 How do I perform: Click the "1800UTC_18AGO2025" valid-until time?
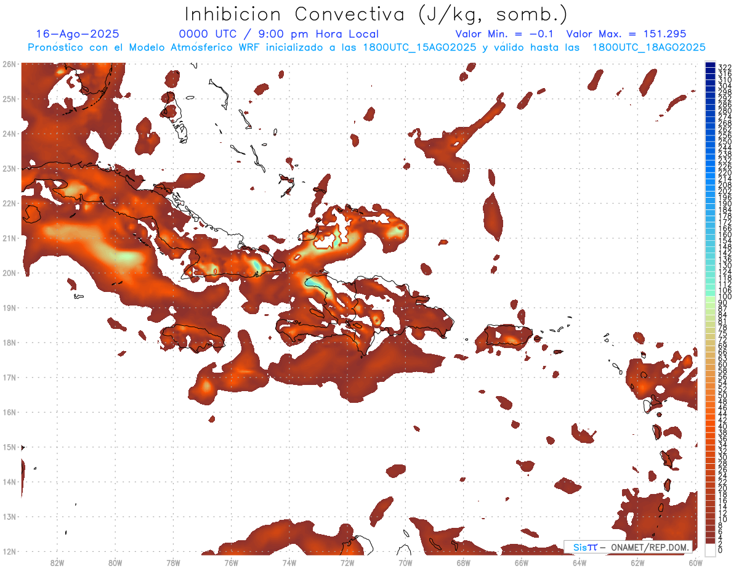[649, 47]
